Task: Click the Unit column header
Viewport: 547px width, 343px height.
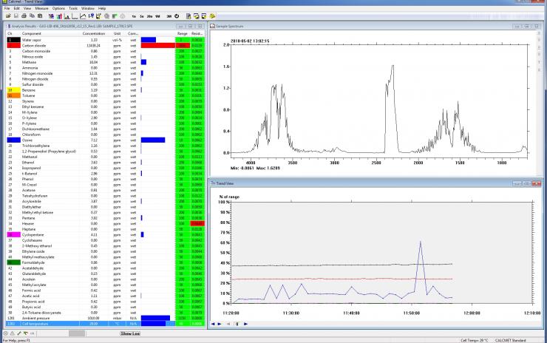Action: 118,33
